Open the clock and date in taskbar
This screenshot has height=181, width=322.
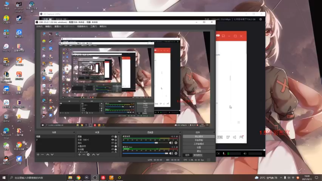[x=307, y=178]
